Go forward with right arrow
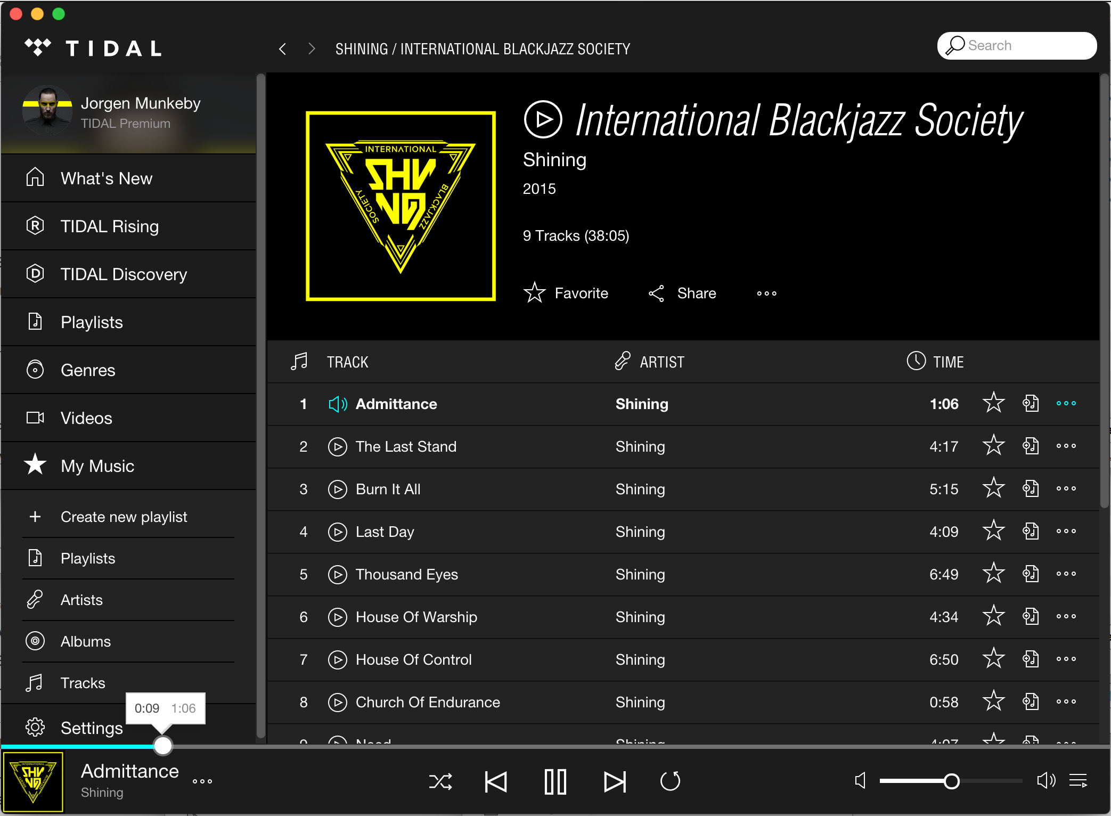This screenshot has width=1111, height=816. (312, 49)
